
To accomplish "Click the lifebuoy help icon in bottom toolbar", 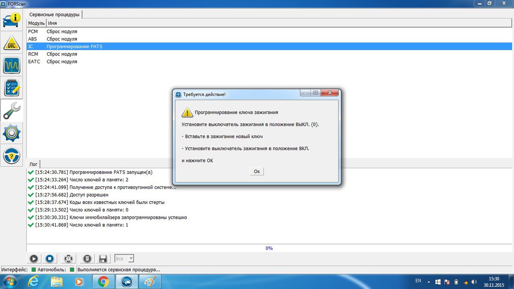I will 69,259.
